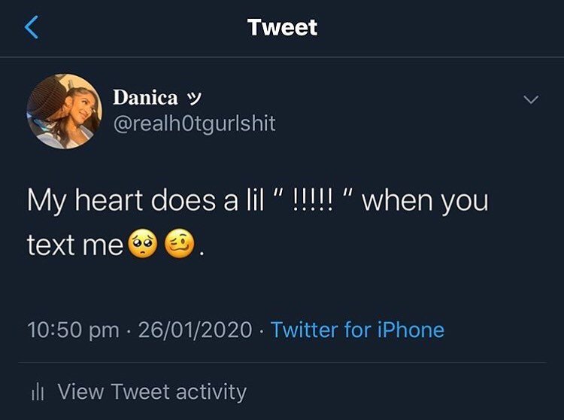Click the ツ symbol beside Danica's name
Viewport: 564px width, 420px height.
coord(195,98)
